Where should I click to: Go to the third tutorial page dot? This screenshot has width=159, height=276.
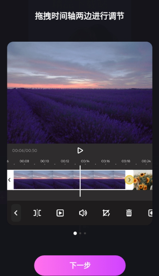coord(85,233)
